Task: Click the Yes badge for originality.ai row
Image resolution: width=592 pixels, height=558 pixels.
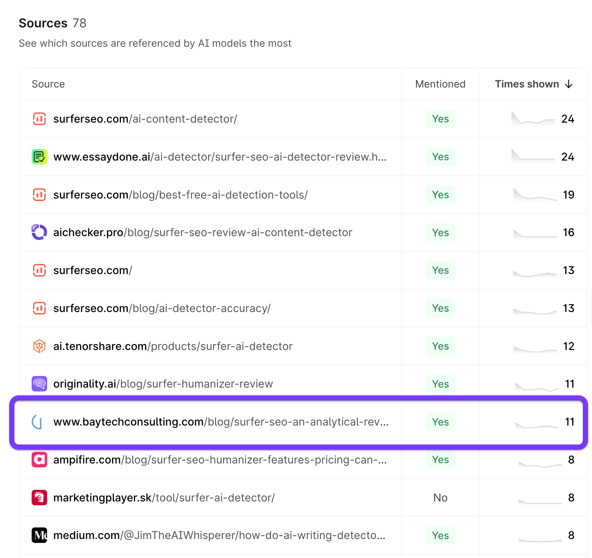Action: [440, 384]
